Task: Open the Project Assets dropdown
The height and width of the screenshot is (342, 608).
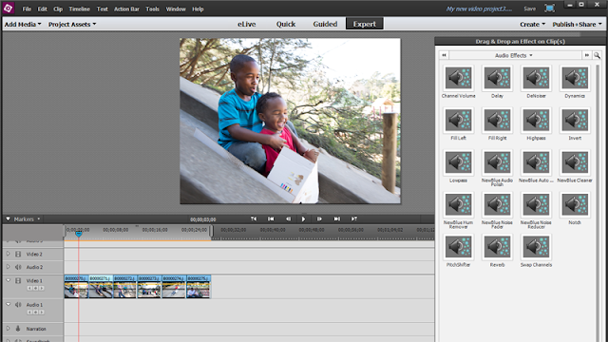Action: pos(72,24)
